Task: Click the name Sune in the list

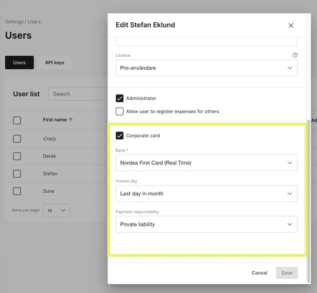Action: 49,191
